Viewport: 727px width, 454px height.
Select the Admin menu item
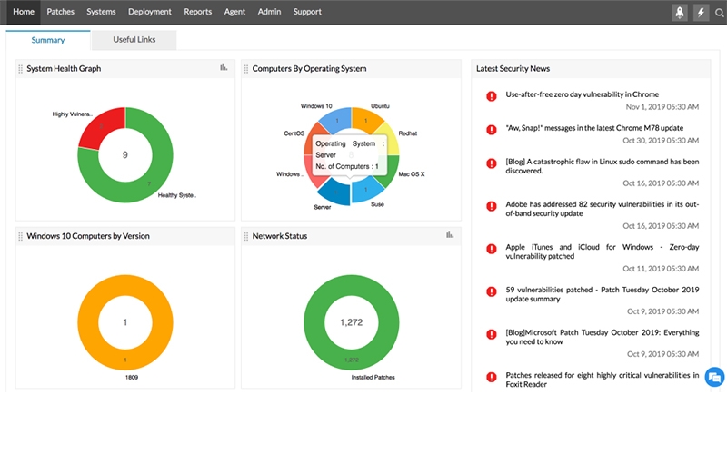(269, 12)
